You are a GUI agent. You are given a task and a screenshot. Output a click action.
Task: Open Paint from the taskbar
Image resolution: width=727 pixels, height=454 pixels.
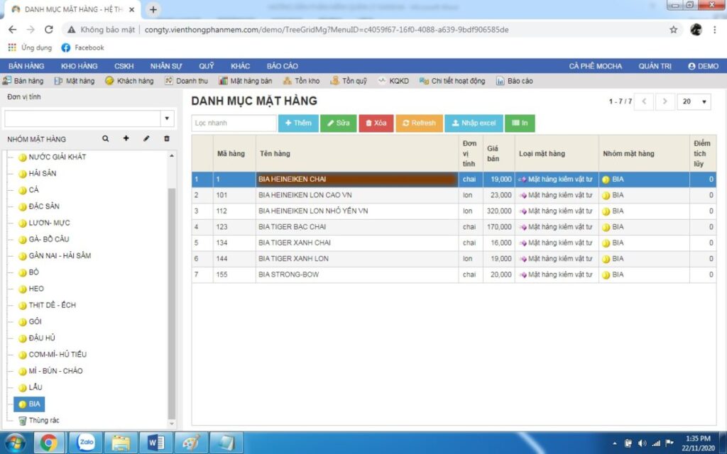point(192,443)
